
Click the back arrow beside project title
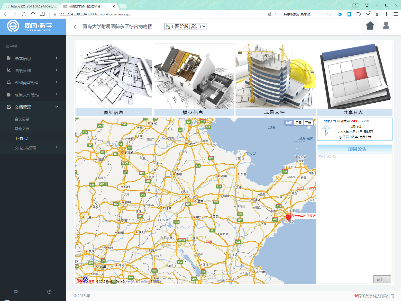[76, 27]
